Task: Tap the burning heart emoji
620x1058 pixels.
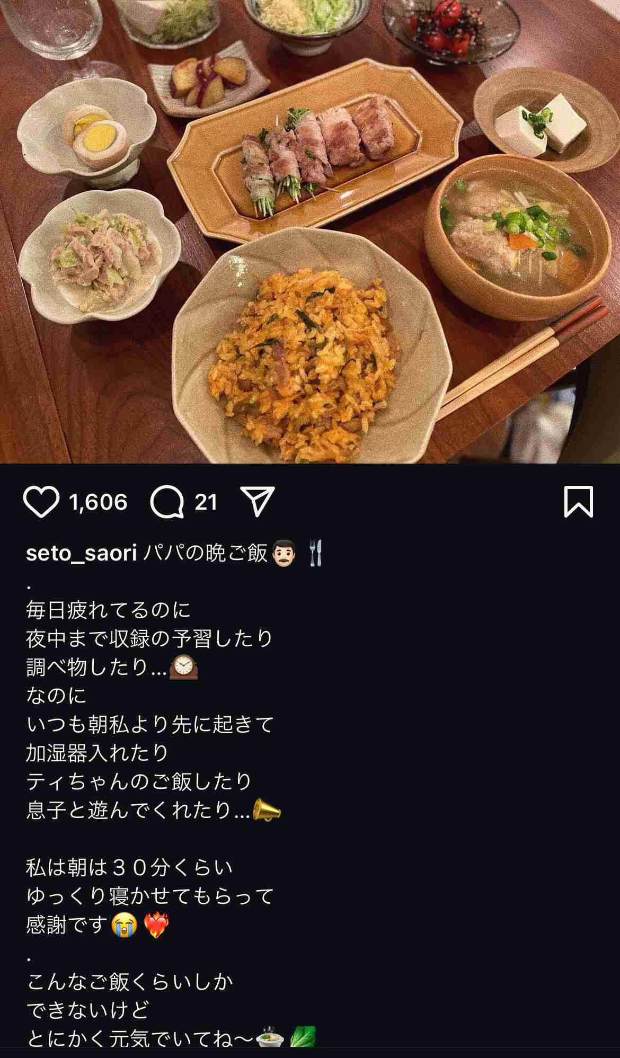Action: (x=156, y=924)
